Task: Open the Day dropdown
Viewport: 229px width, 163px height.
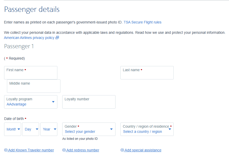Action: pos(31,129)
